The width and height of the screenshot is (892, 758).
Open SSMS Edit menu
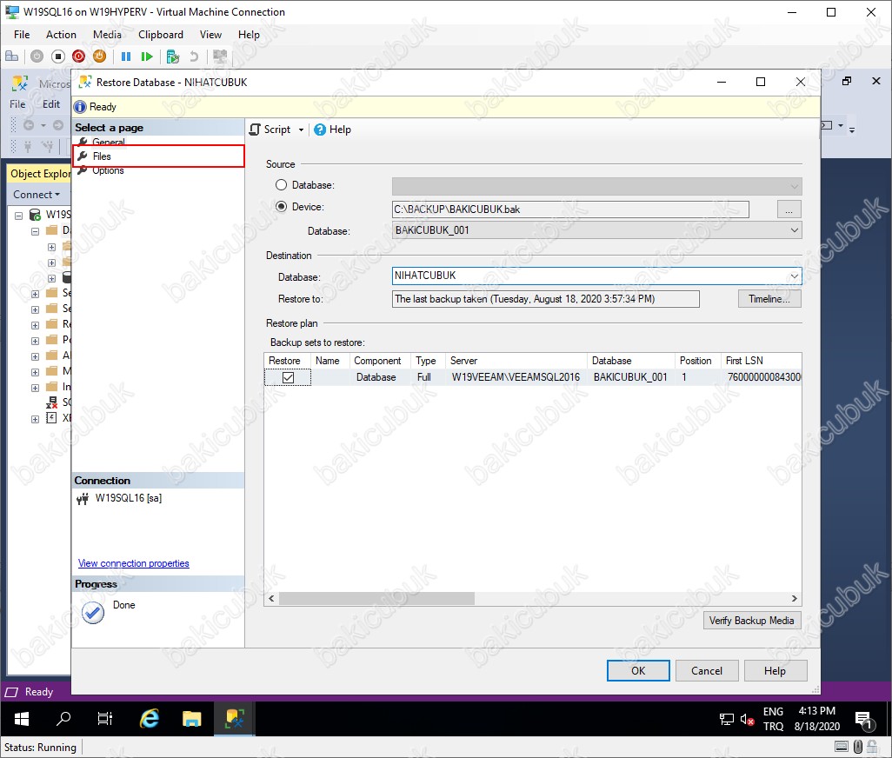51,104
